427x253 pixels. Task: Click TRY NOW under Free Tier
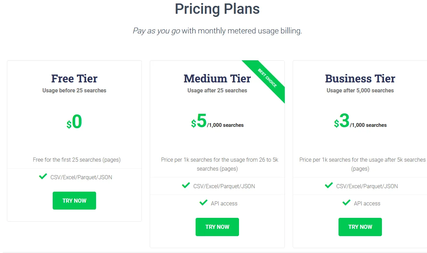coord(74,201)
